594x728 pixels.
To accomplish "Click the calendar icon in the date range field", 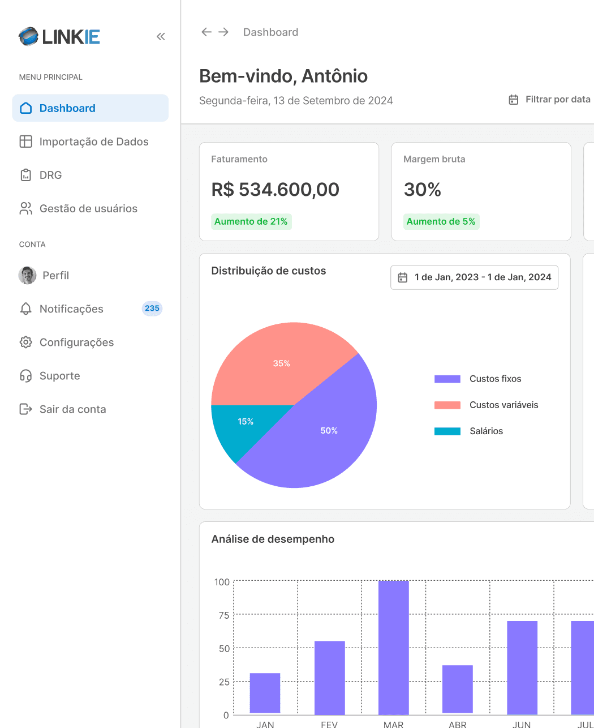I will click(403, 277).
